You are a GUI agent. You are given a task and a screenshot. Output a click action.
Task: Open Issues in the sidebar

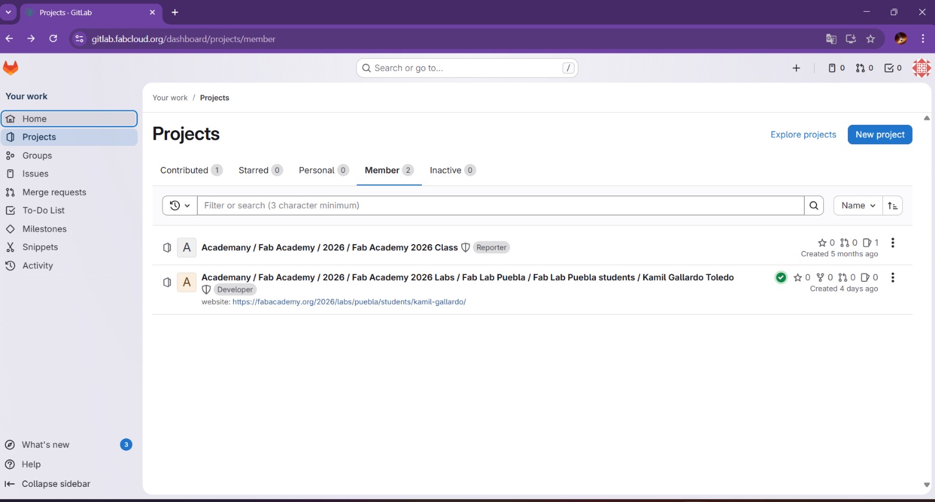pos(69,174)
